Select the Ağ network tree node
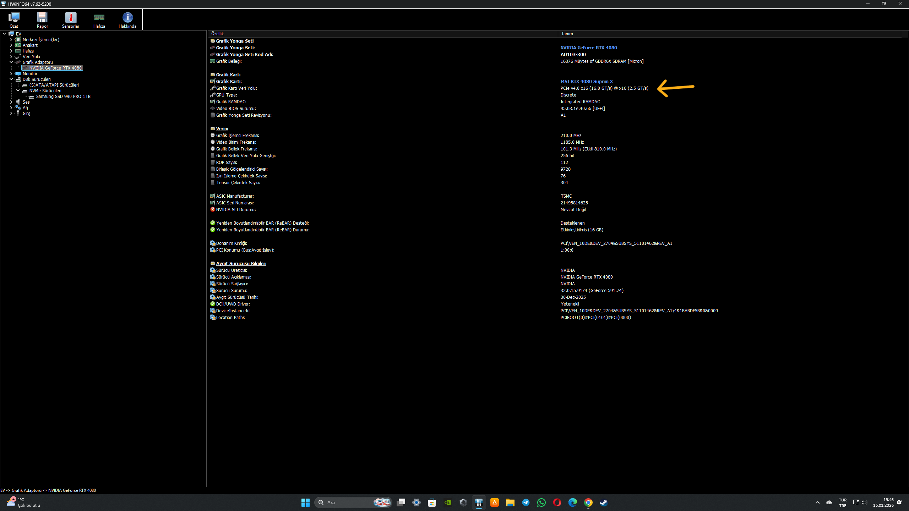 (x=25, y=108)
